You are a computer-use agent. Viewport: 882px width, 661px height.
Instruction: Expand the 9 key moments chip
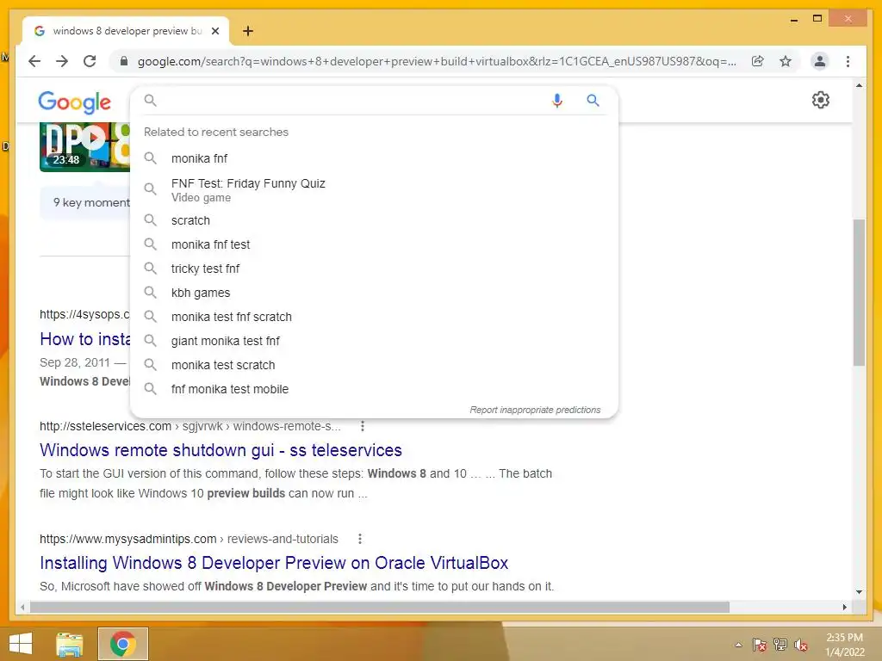(x=85, y=202)
